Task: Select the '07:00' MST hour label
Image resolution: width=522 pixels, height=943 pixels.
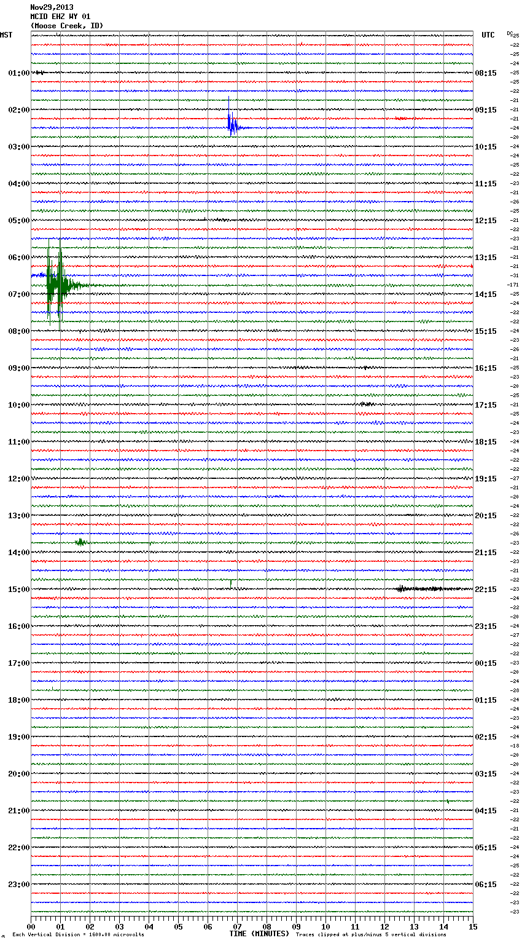Action: pos(19,294)
